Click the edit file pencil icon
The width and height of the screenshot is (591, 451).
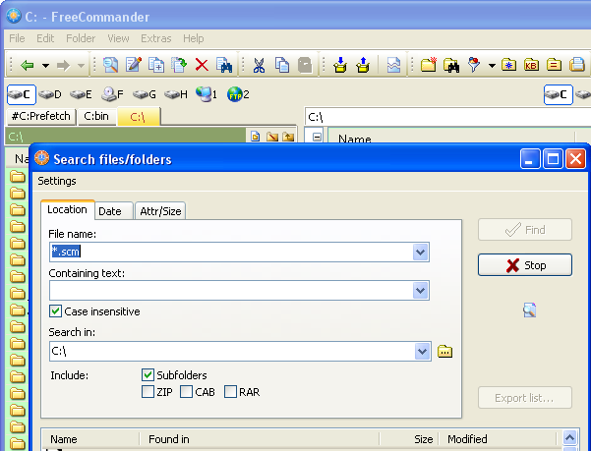(x=134, y=65)
